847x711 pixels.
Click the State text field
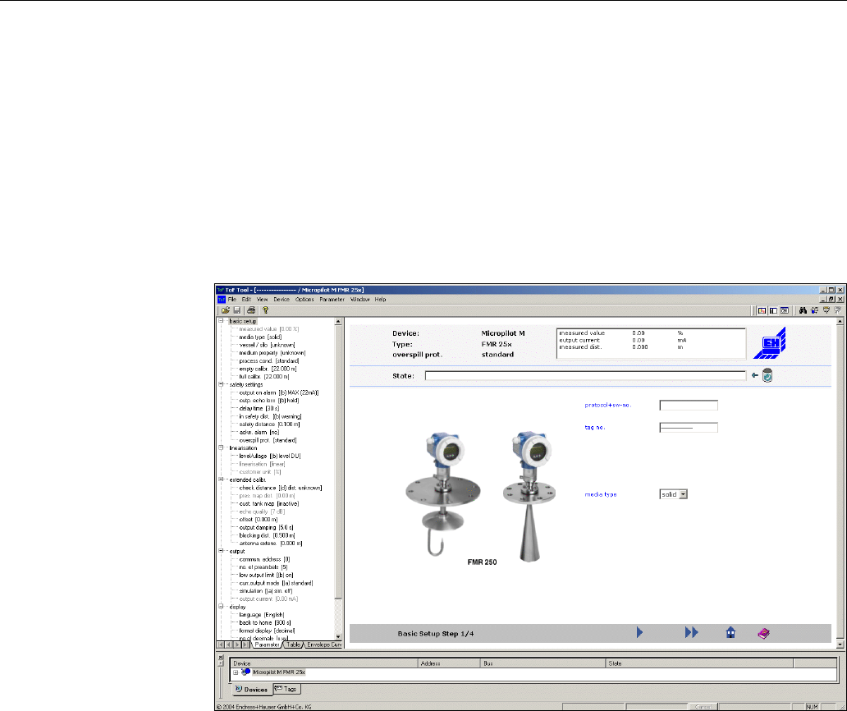coord(585,375)
